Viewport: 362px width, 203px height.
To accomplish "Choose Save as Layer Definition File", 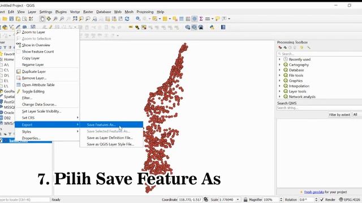I will coord(111,138).
